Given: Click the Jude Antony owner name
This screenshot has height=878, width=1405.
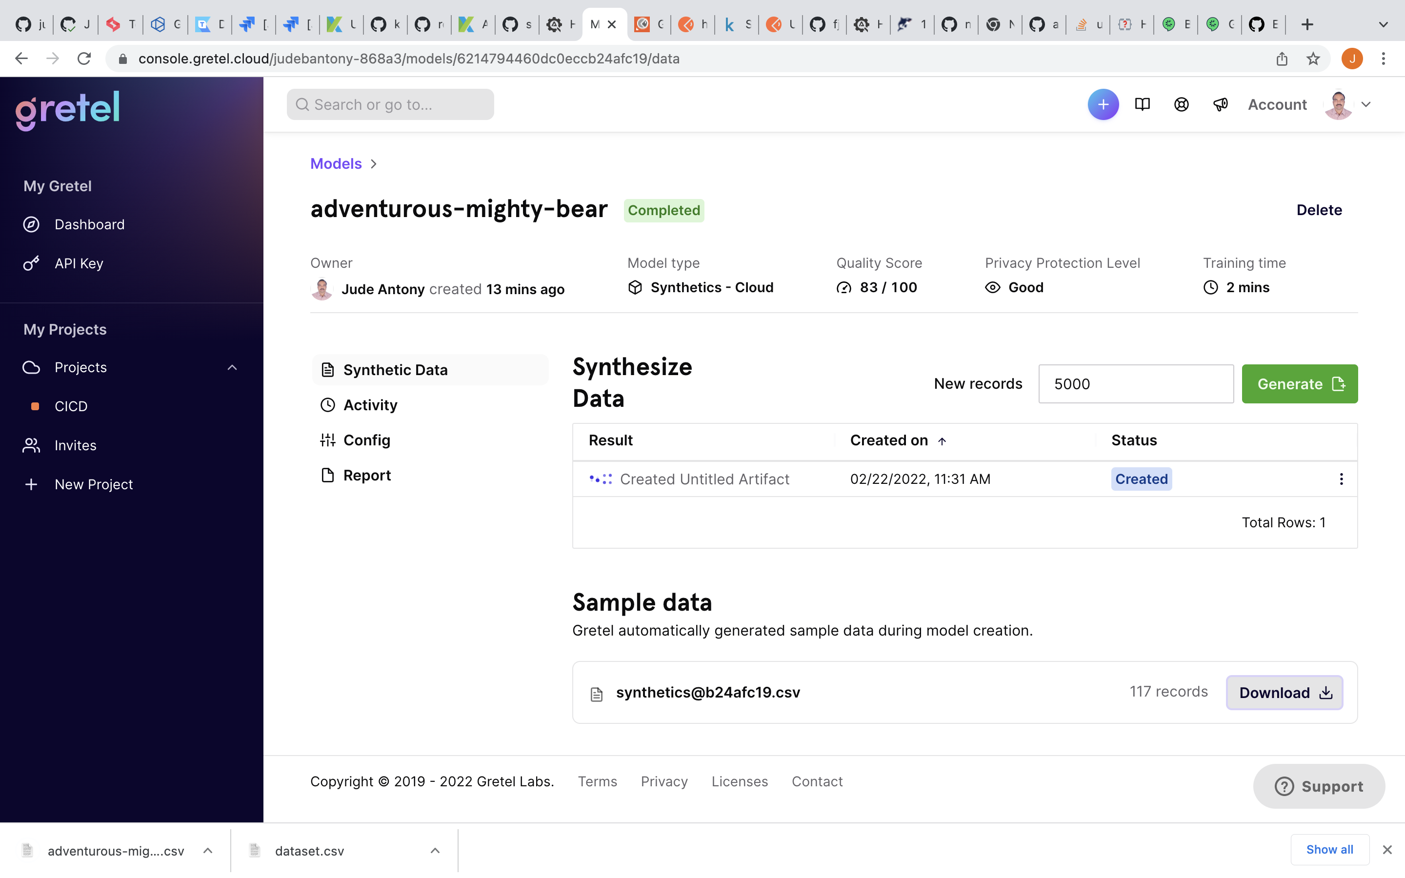Looking at the screenshot, I should 383,289.
